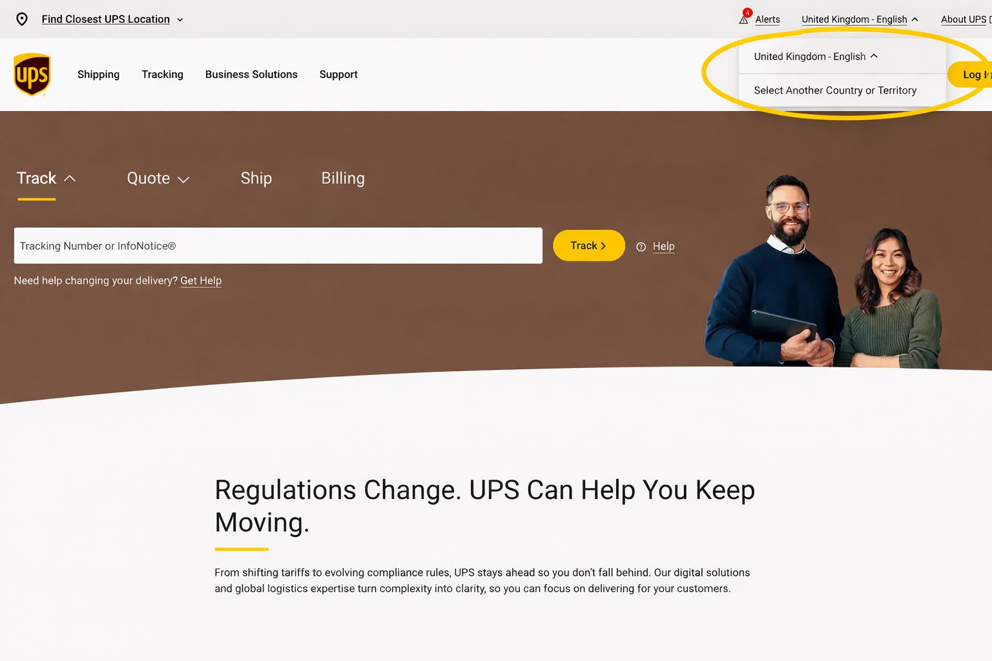Click the chevron beside Quote tab
Viewport: 992px width, 661px height.
click(183, 179)
